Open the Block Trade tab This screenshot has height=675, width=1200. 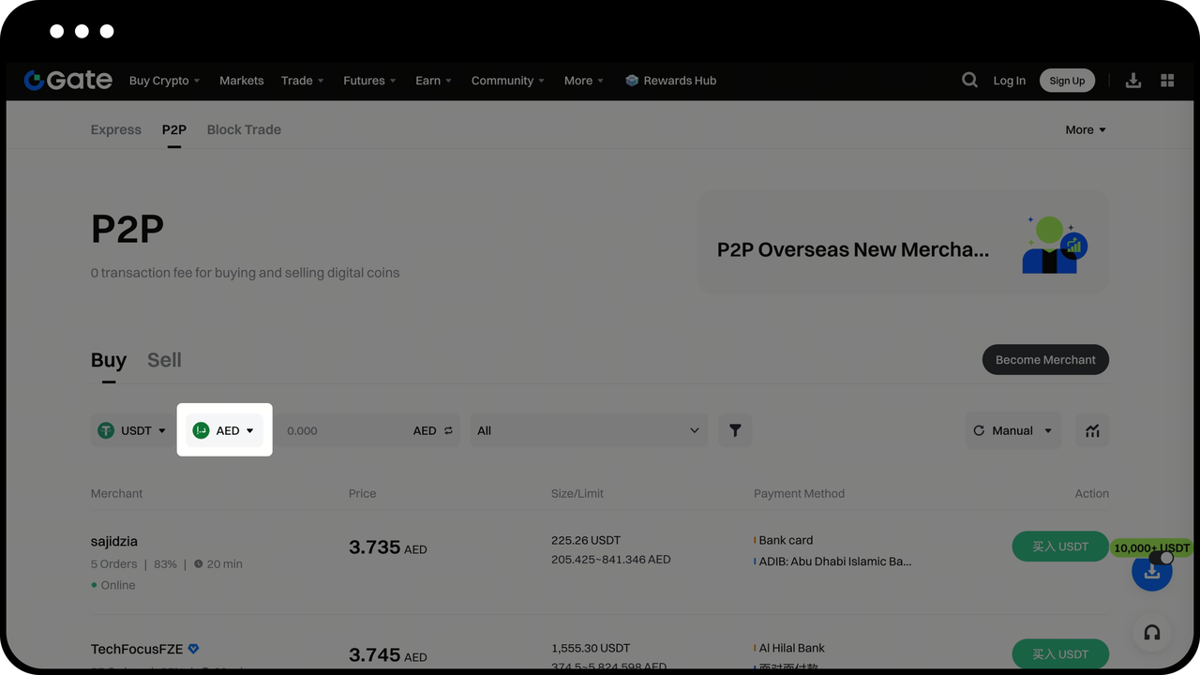point(244,129)
